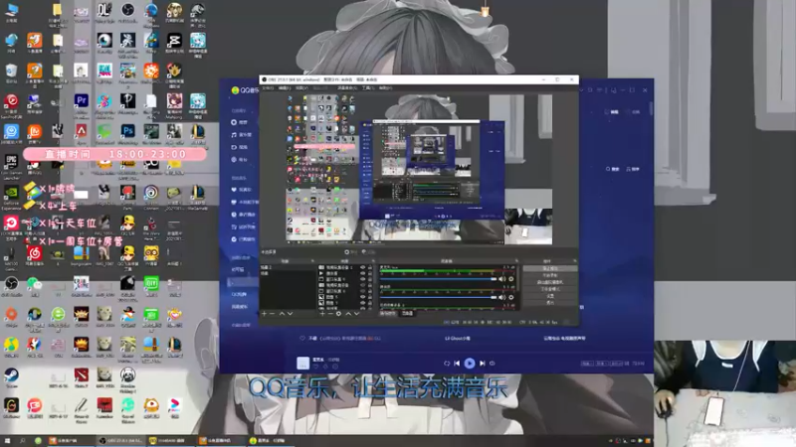Select the OBS Studio desktop shortcut
Screen dimensions: 796x447
[x=11, y=284]
